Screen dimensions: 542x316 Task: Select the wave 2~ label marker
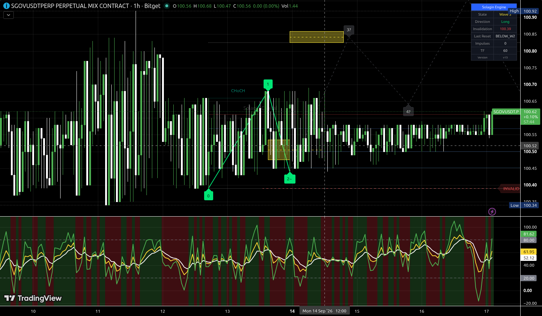pos(290,178)
